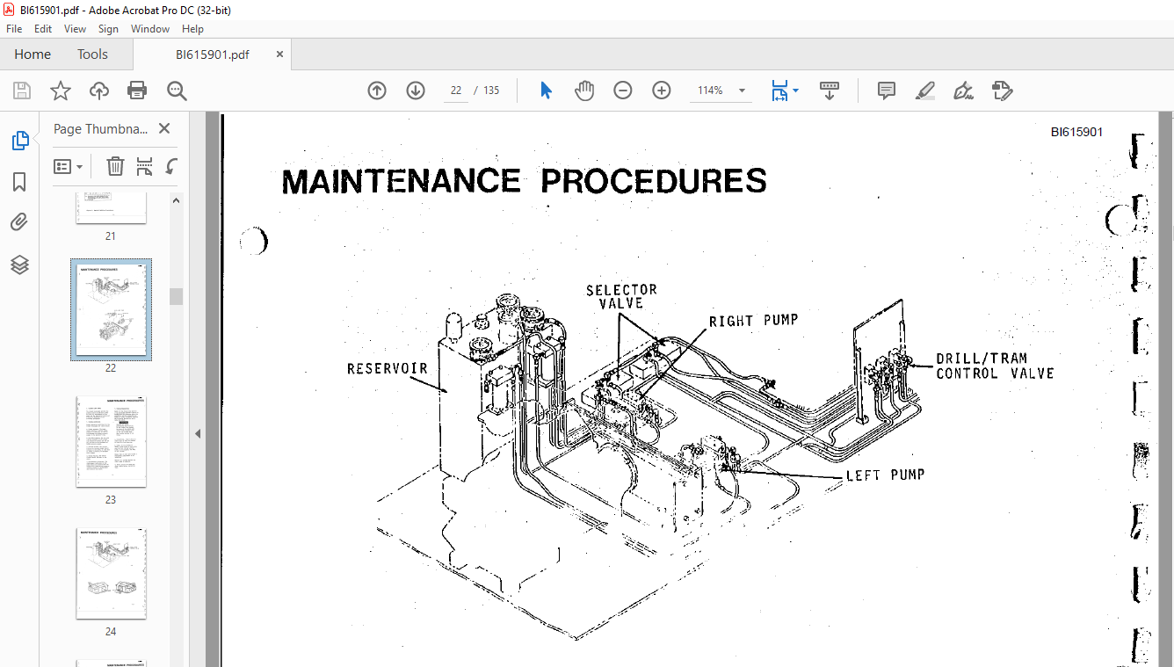
Task: Click the upload to cloud icon
Action: click(99, 91)
